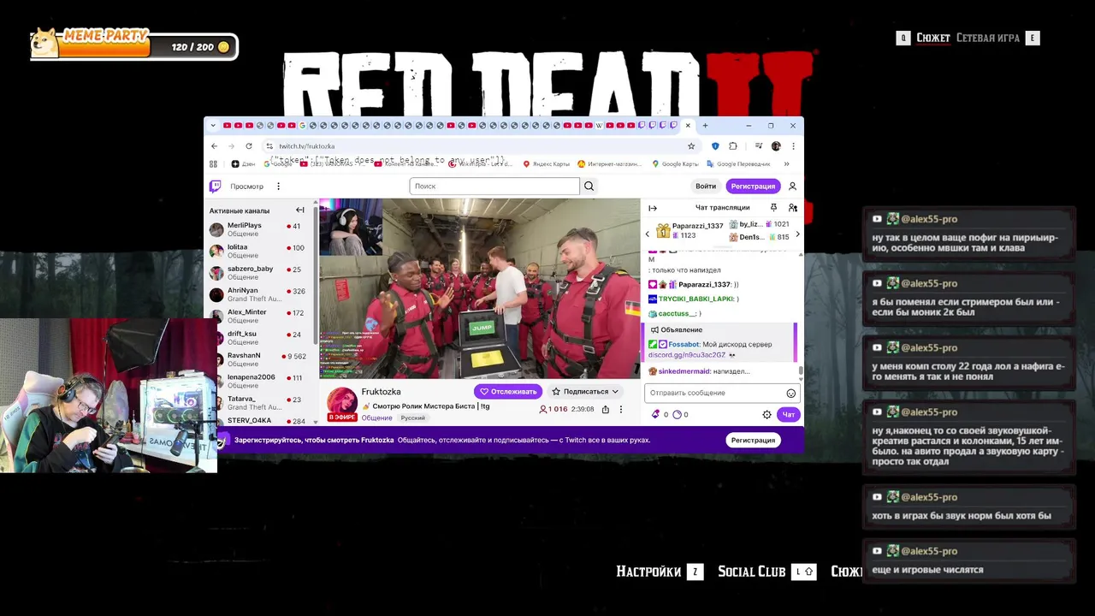Open the Alex_Minter channel

(x=260, y=316)
